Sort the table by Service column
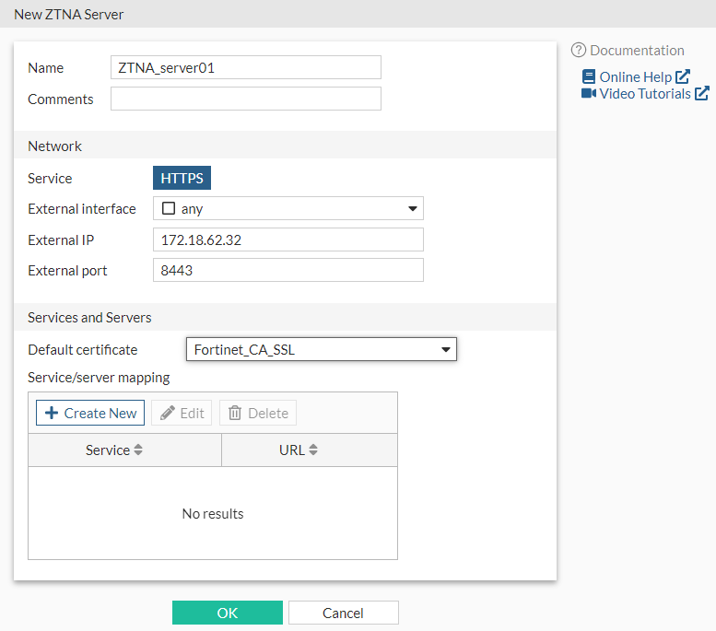Image resolution: width=716 pixels, height=631 pixels. (139, 450)
